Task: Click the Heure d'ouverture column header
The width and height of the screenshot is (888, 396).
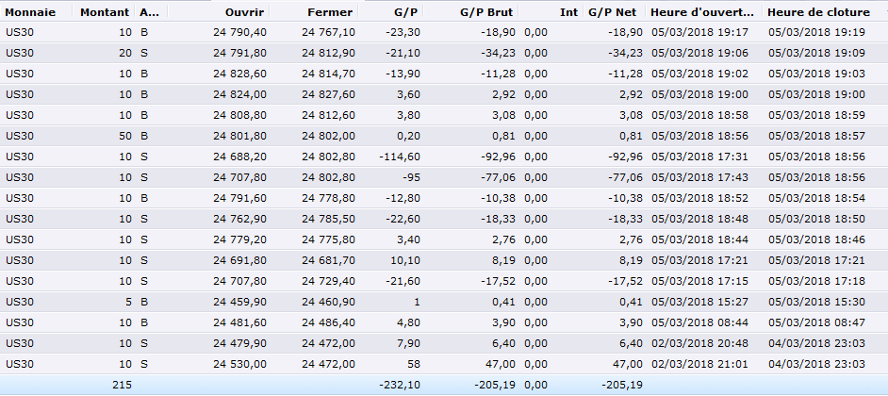Action: tap(702, 12)
